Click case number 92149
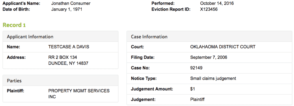The image size is (294, 106). pos(196,68)
